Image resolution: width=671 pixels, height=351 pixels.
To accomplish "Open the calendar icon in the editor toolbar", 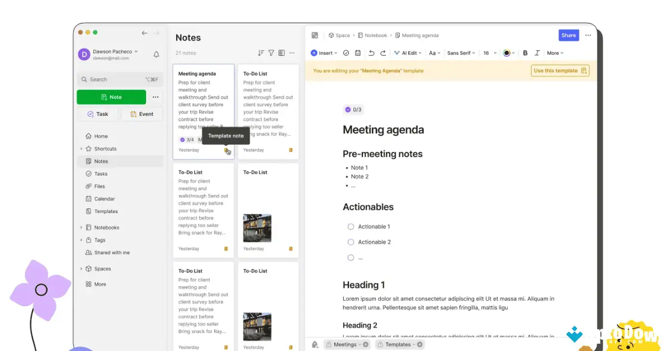I will (x=358, y=53).
